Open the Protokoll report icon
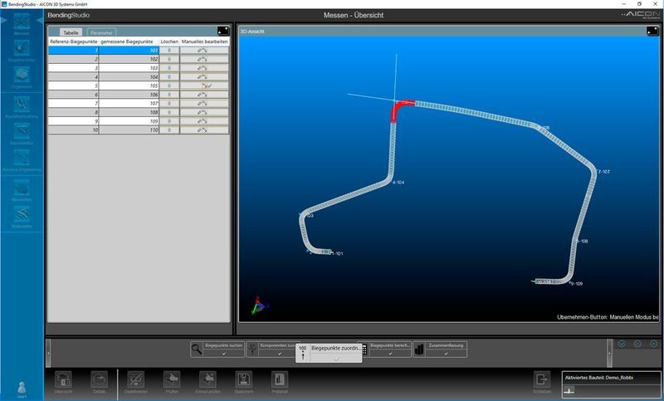The image size is (664, 401). click(280, 382)
